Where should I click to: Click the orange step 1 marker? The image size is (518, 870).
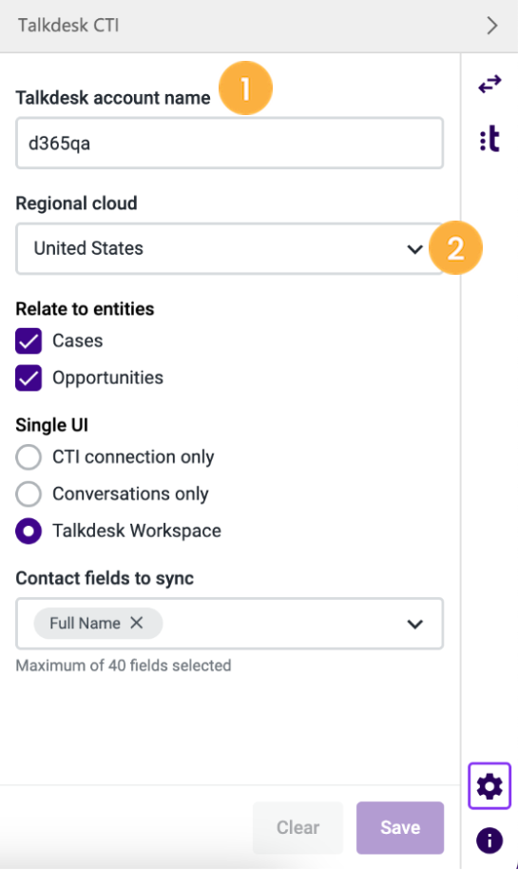245,88
